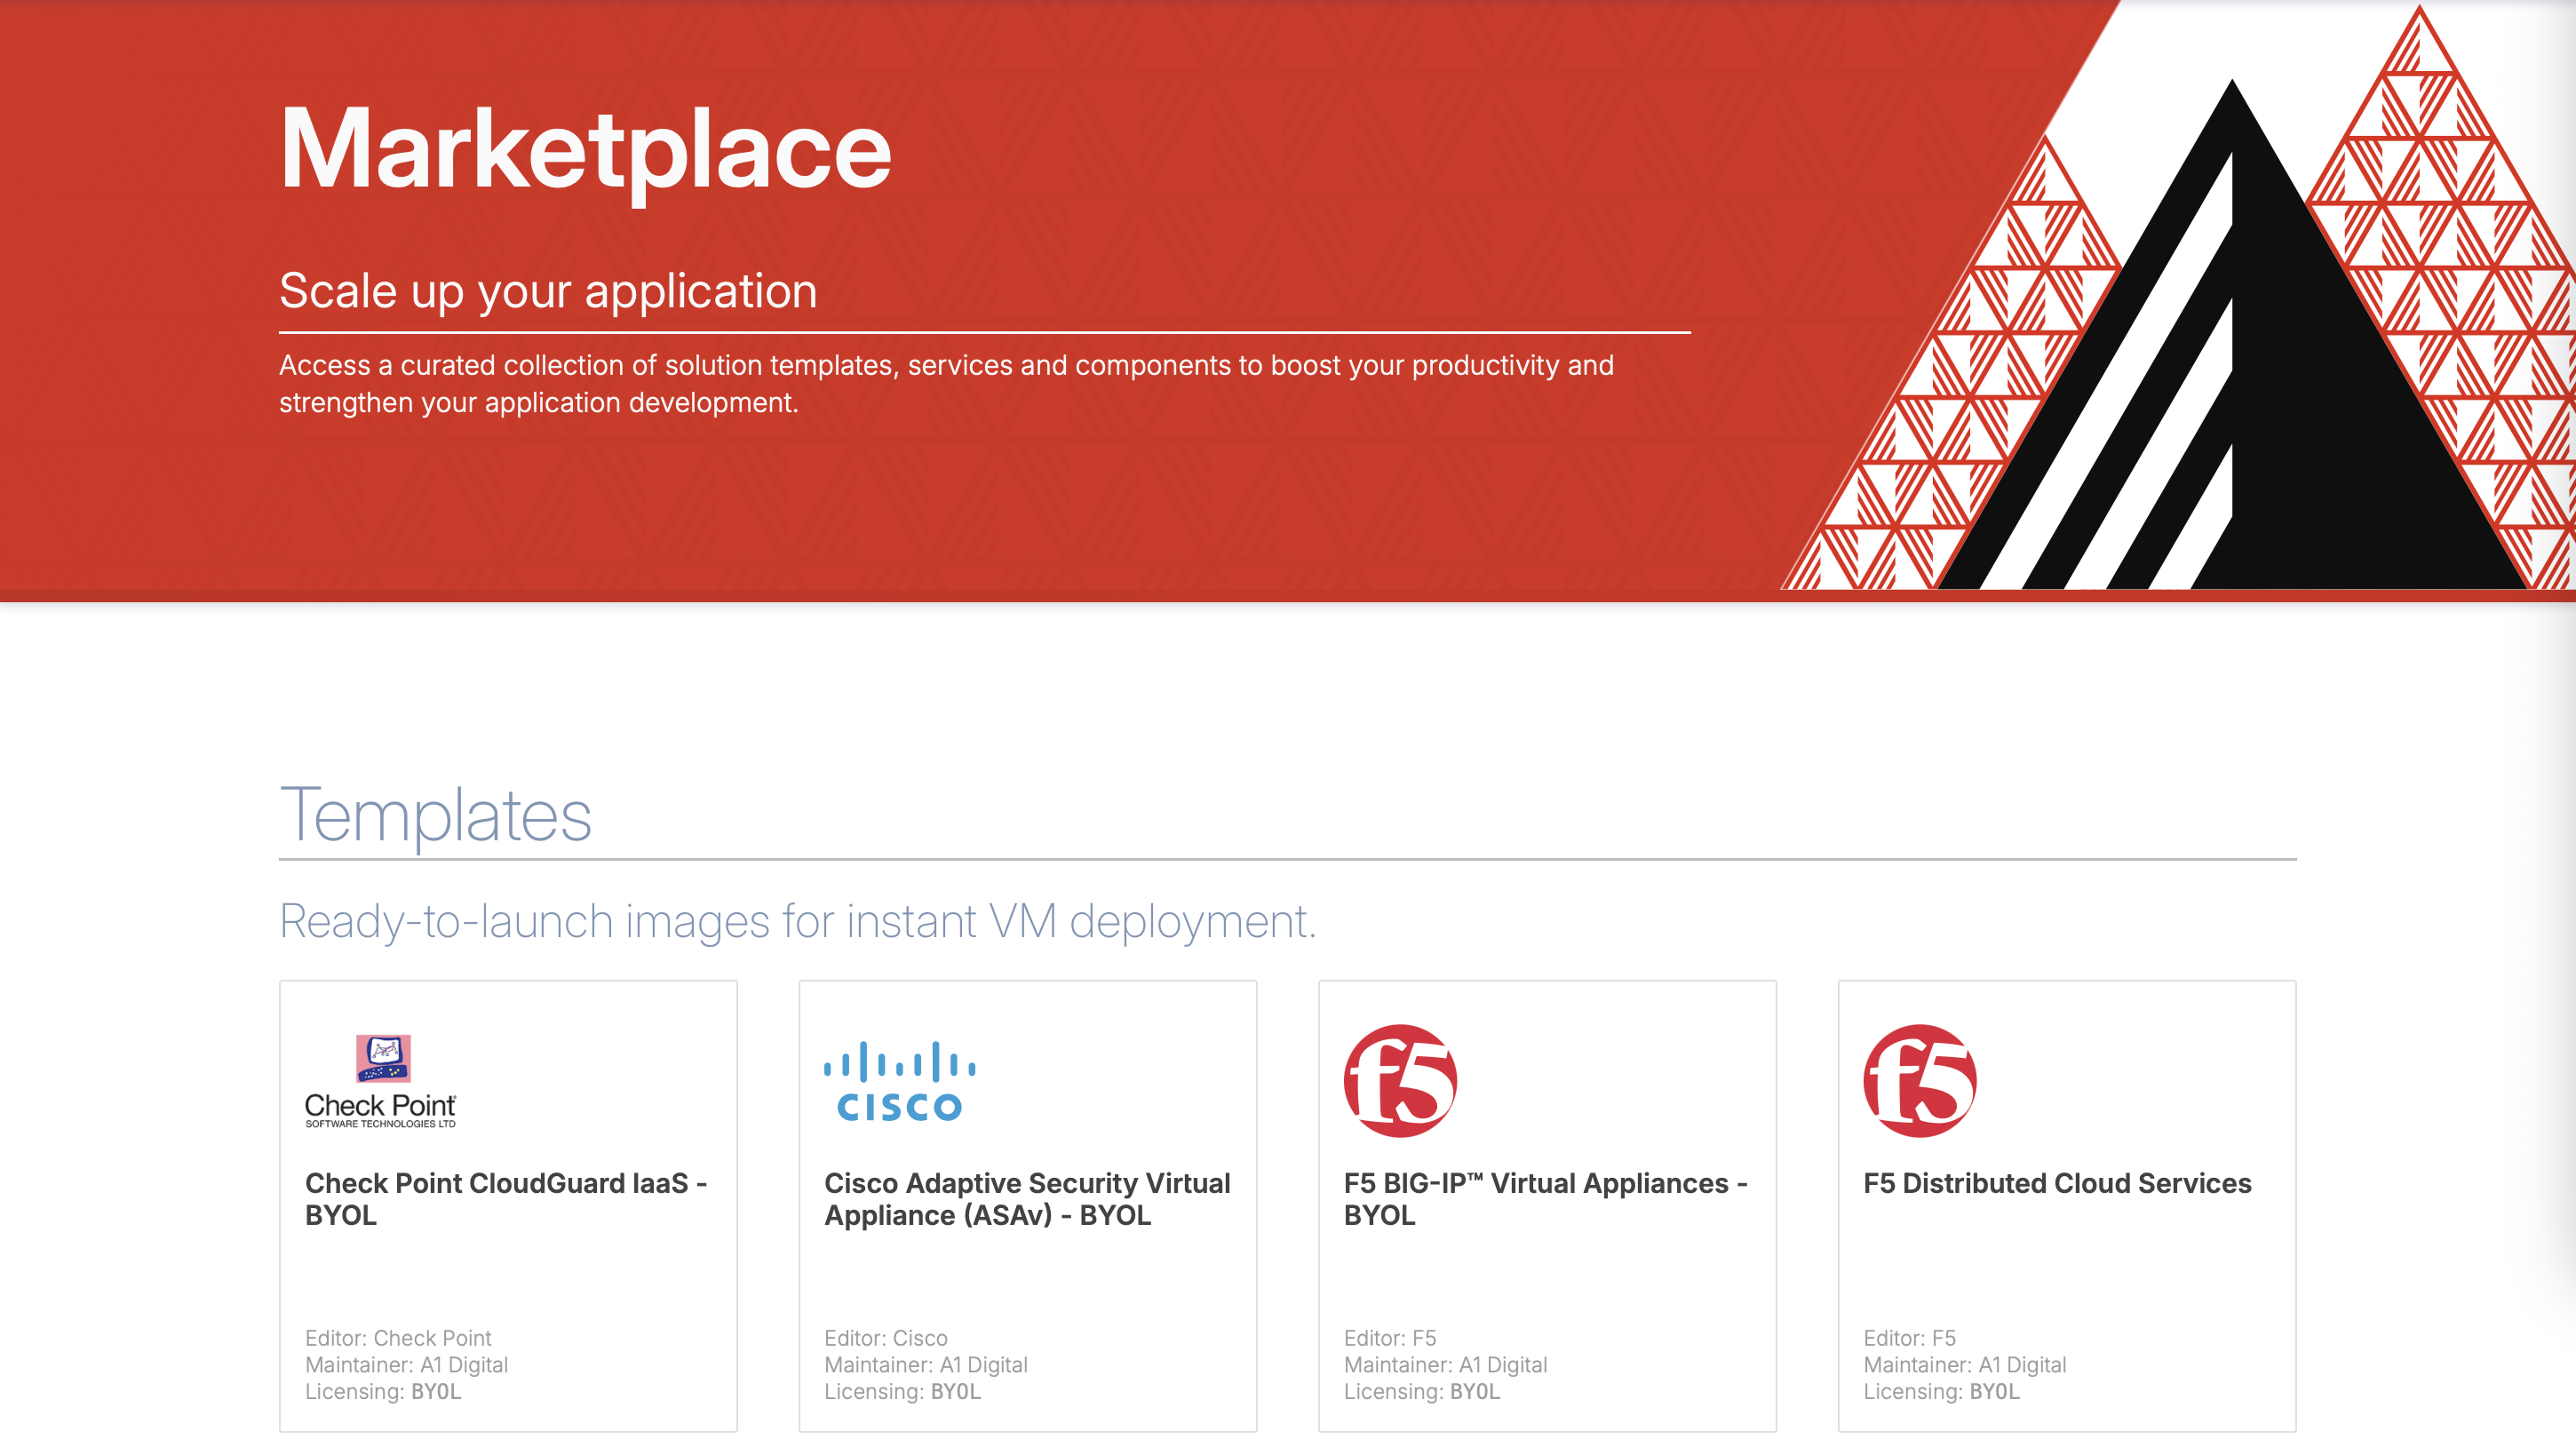This screenshot has height=1439, width=2576.
Task: Click the Cisco logo icon
Action: point(899,1081)
